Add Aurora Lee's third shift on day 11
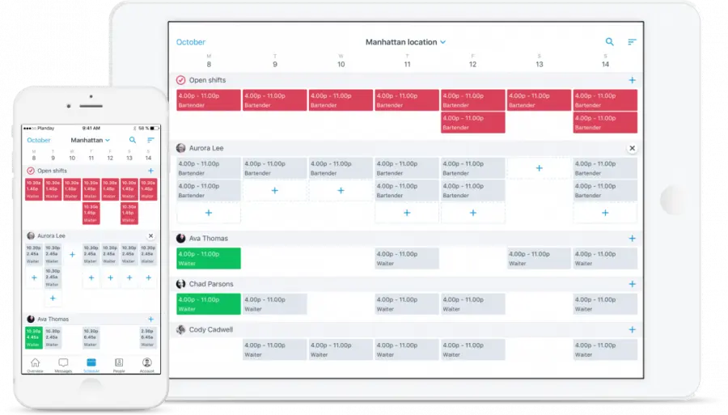 [x=407, y=213]
